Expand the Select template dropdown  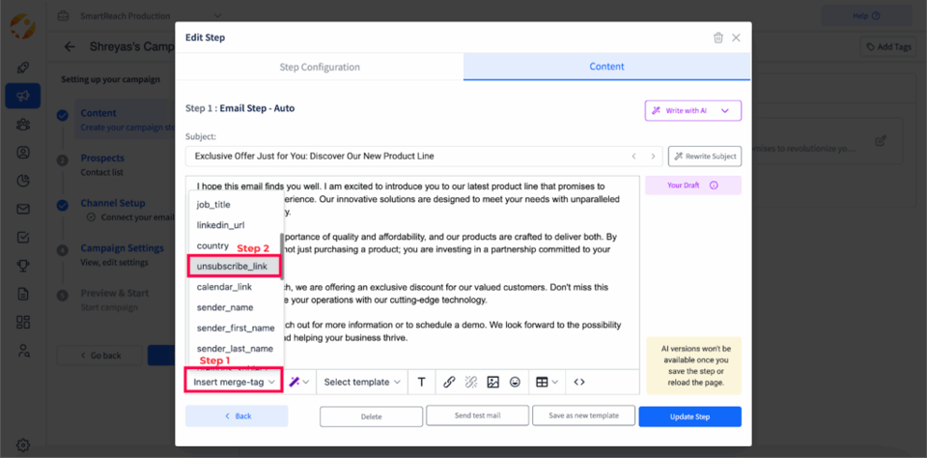pos(362,383)
